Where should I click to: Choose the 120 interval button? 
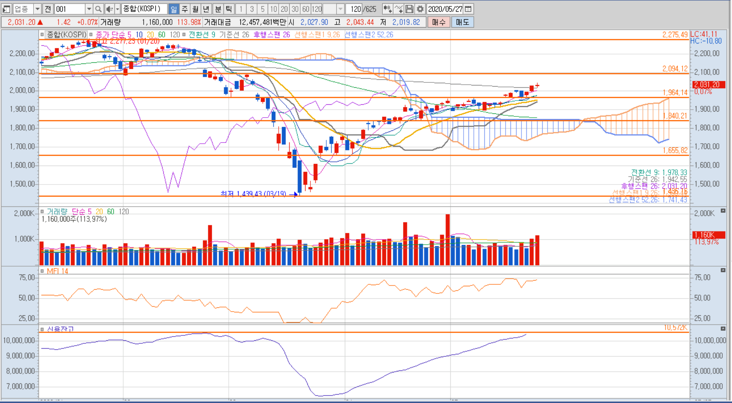pos(317,9)
